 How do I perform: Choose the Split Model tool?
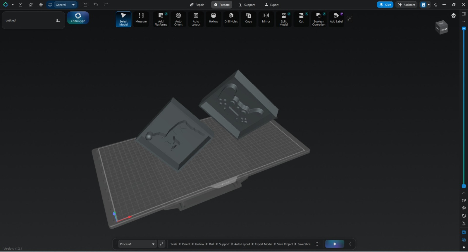284,19
